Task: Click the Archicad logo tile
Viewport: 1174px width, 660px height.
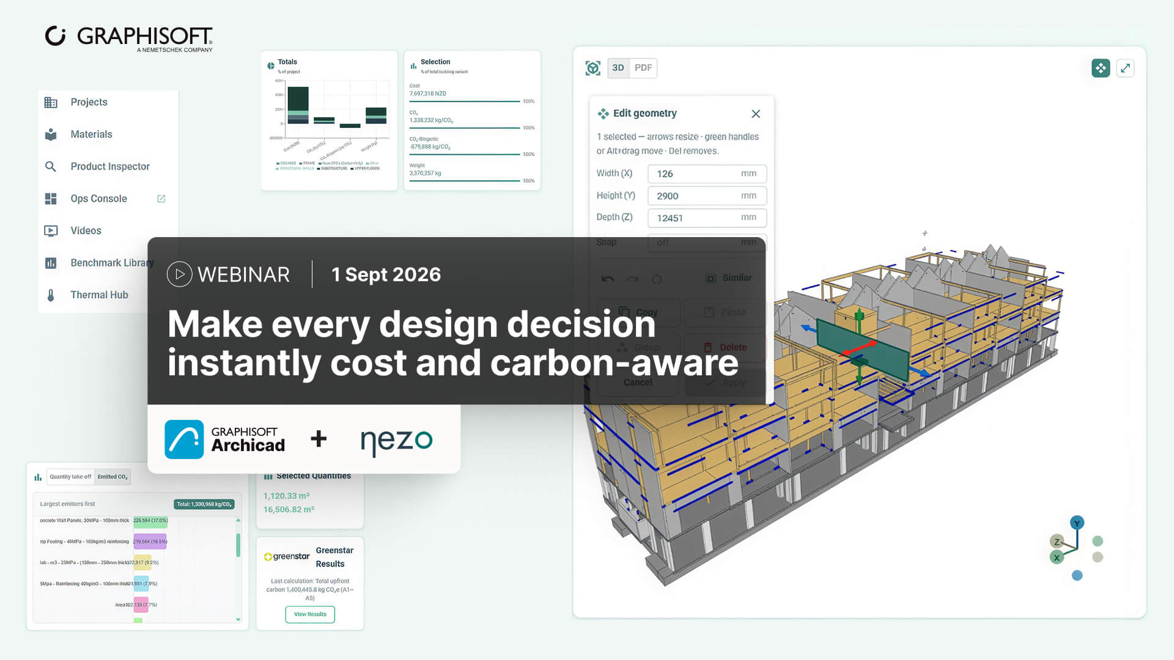Action: tap(184, 439)
